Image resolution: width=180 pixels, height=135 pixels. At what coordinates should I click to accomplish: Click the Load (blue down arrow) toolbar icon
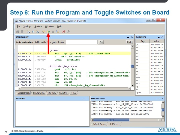[33, 32]
